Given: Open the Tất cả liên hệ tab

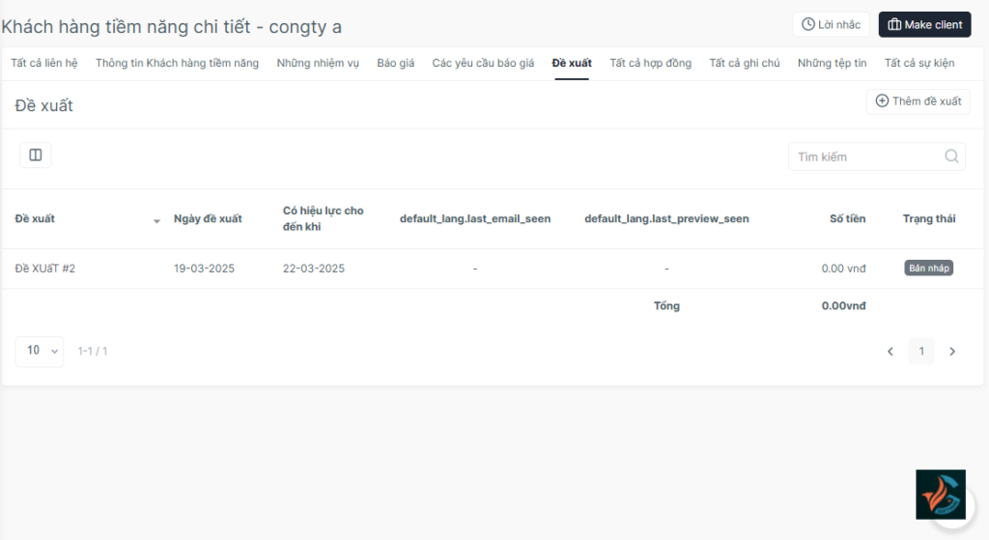Looking at the screenshot, I should click(x=44, y=63).
